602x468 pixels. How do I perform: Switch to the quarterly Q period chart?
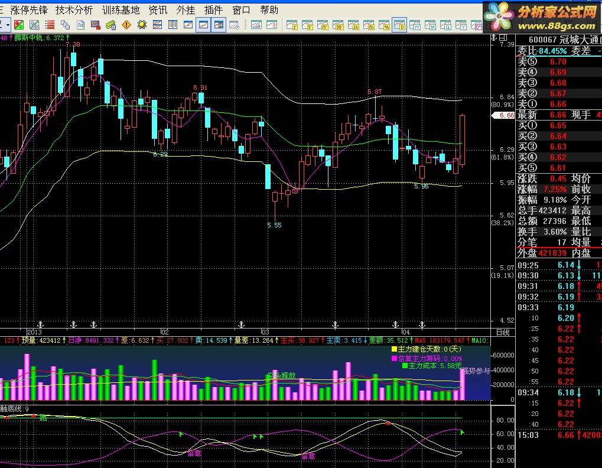446,25
